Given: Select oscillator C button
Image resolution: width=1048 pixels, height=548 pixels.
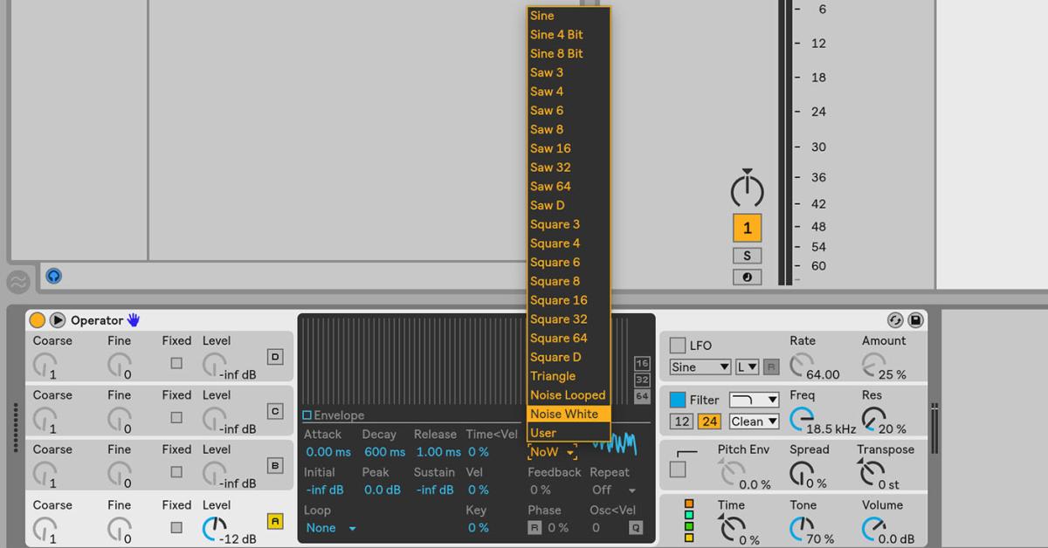Looking at the screenshot, I should [x=275, y=411].
